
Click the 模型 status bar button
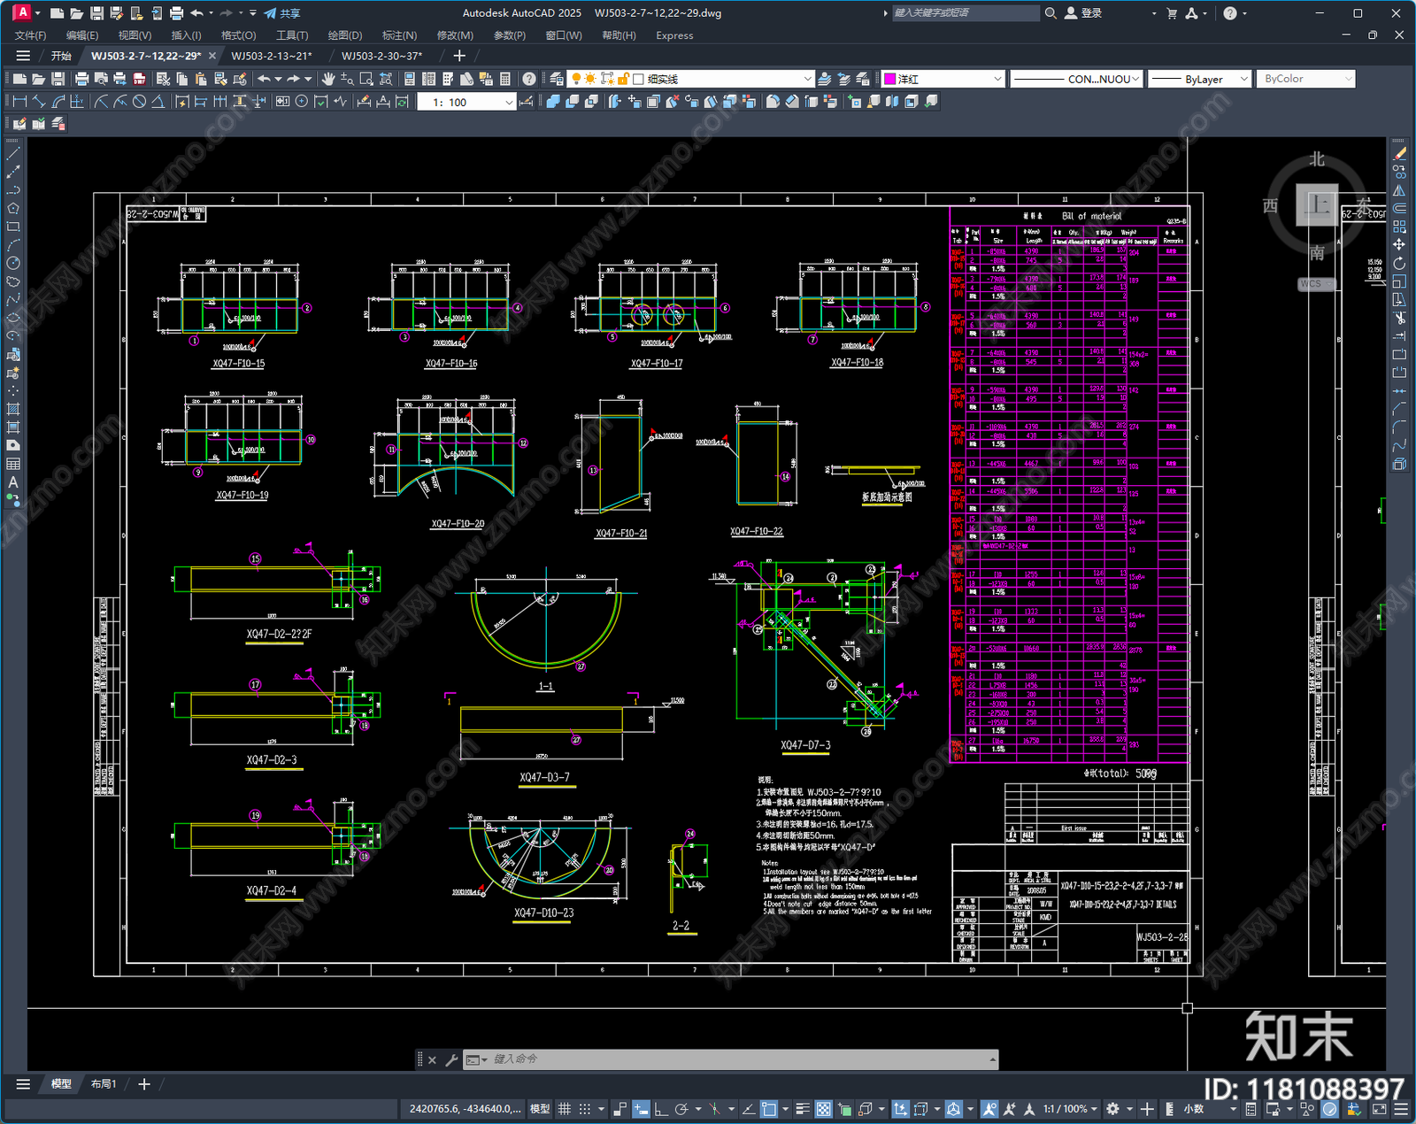(540, 1109)
